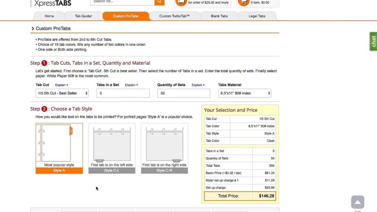Open the Tab Cut dropdown
This screenshot has height=212, width=377.
point(62,93)
